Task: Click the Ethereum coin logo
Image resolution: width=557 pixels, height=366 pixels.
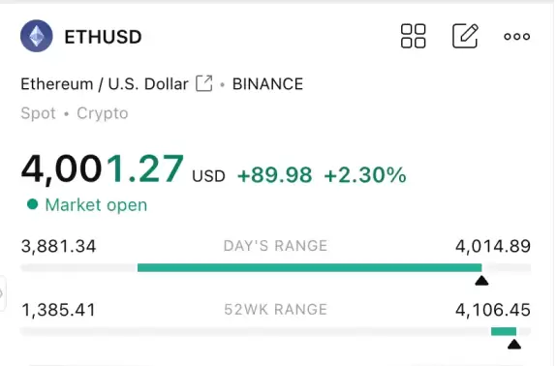Action: [37, 36]
